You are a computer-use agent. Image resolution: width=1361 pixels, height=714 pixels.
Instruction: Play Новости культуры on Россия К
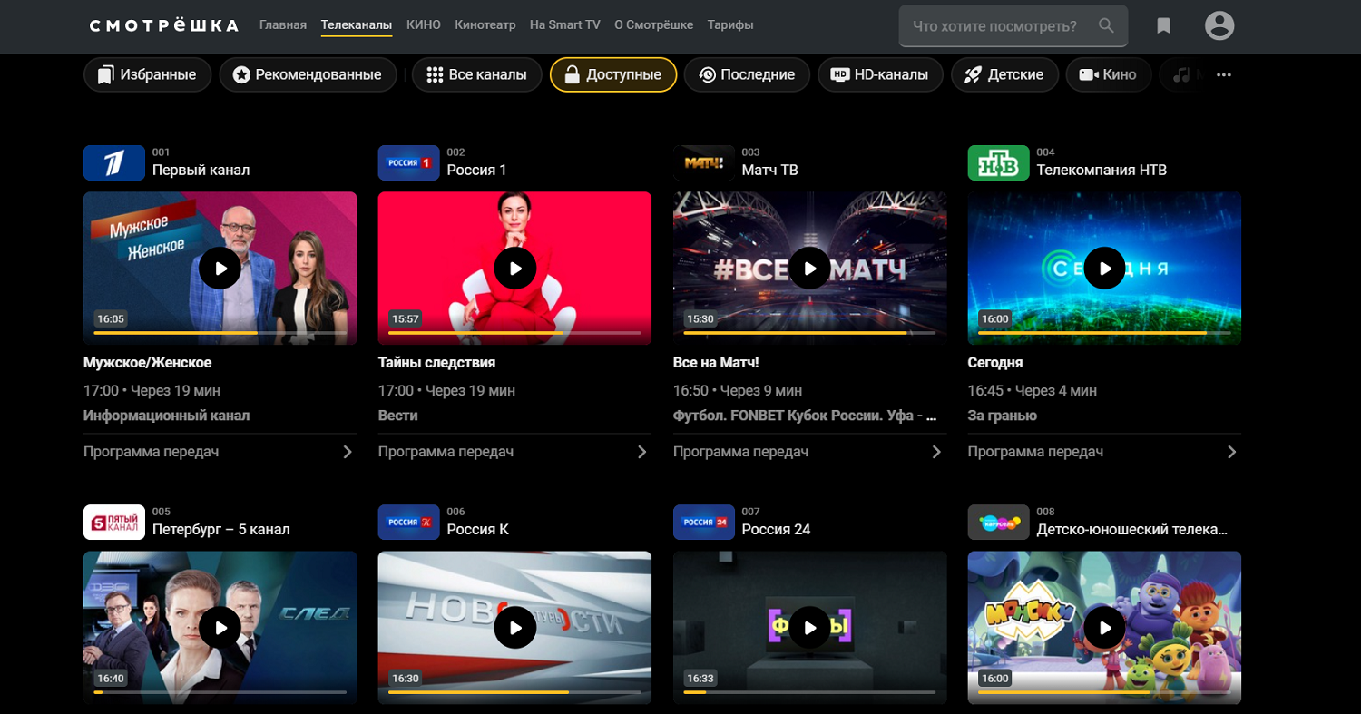[515, 628]
